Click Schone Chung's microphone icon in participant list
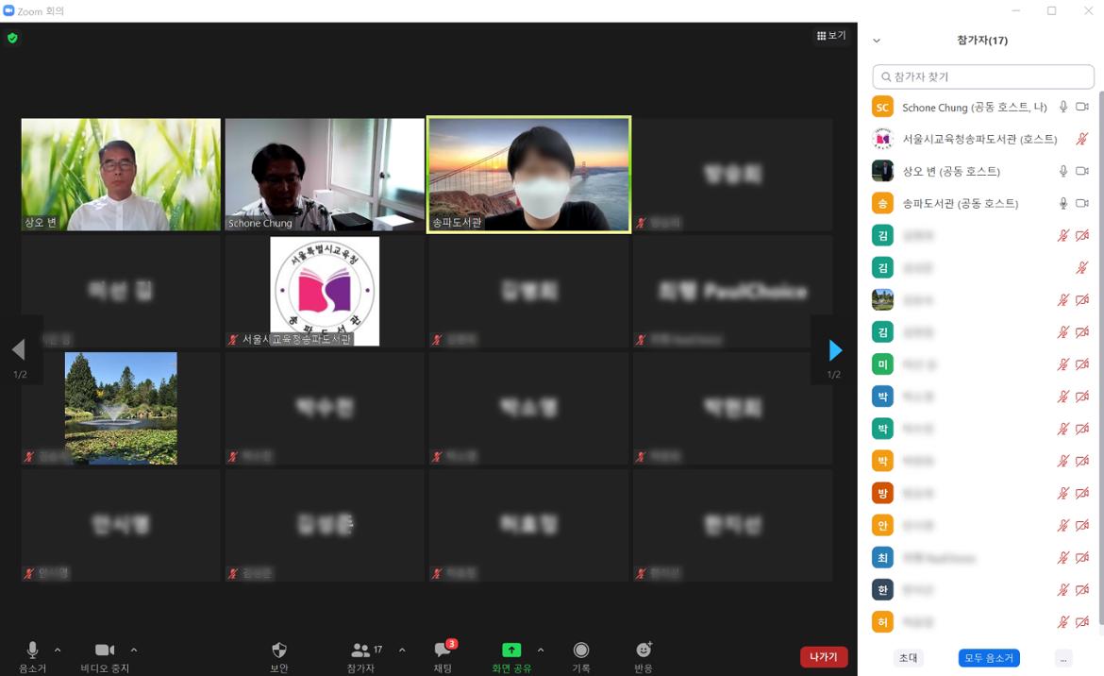Image resolution: width=1104 pixels, height=676 pixels. pos(1062,107)
